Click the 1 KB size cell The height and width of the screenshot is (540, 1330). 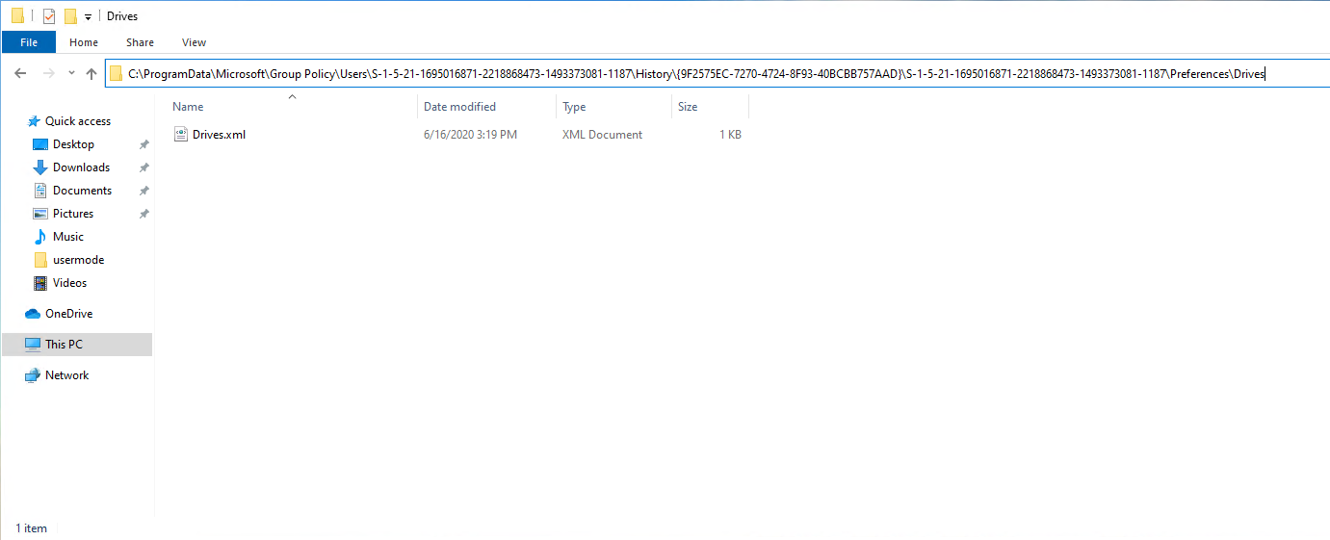730,135
